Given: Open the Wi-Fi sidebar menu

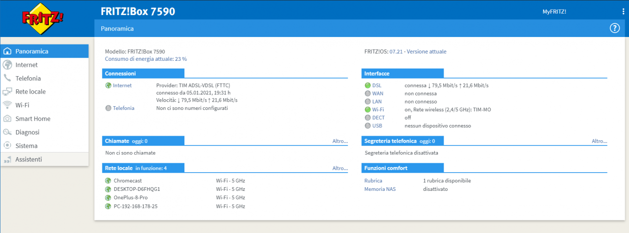Looking at the screenshot, I should (x=44, y=105).
